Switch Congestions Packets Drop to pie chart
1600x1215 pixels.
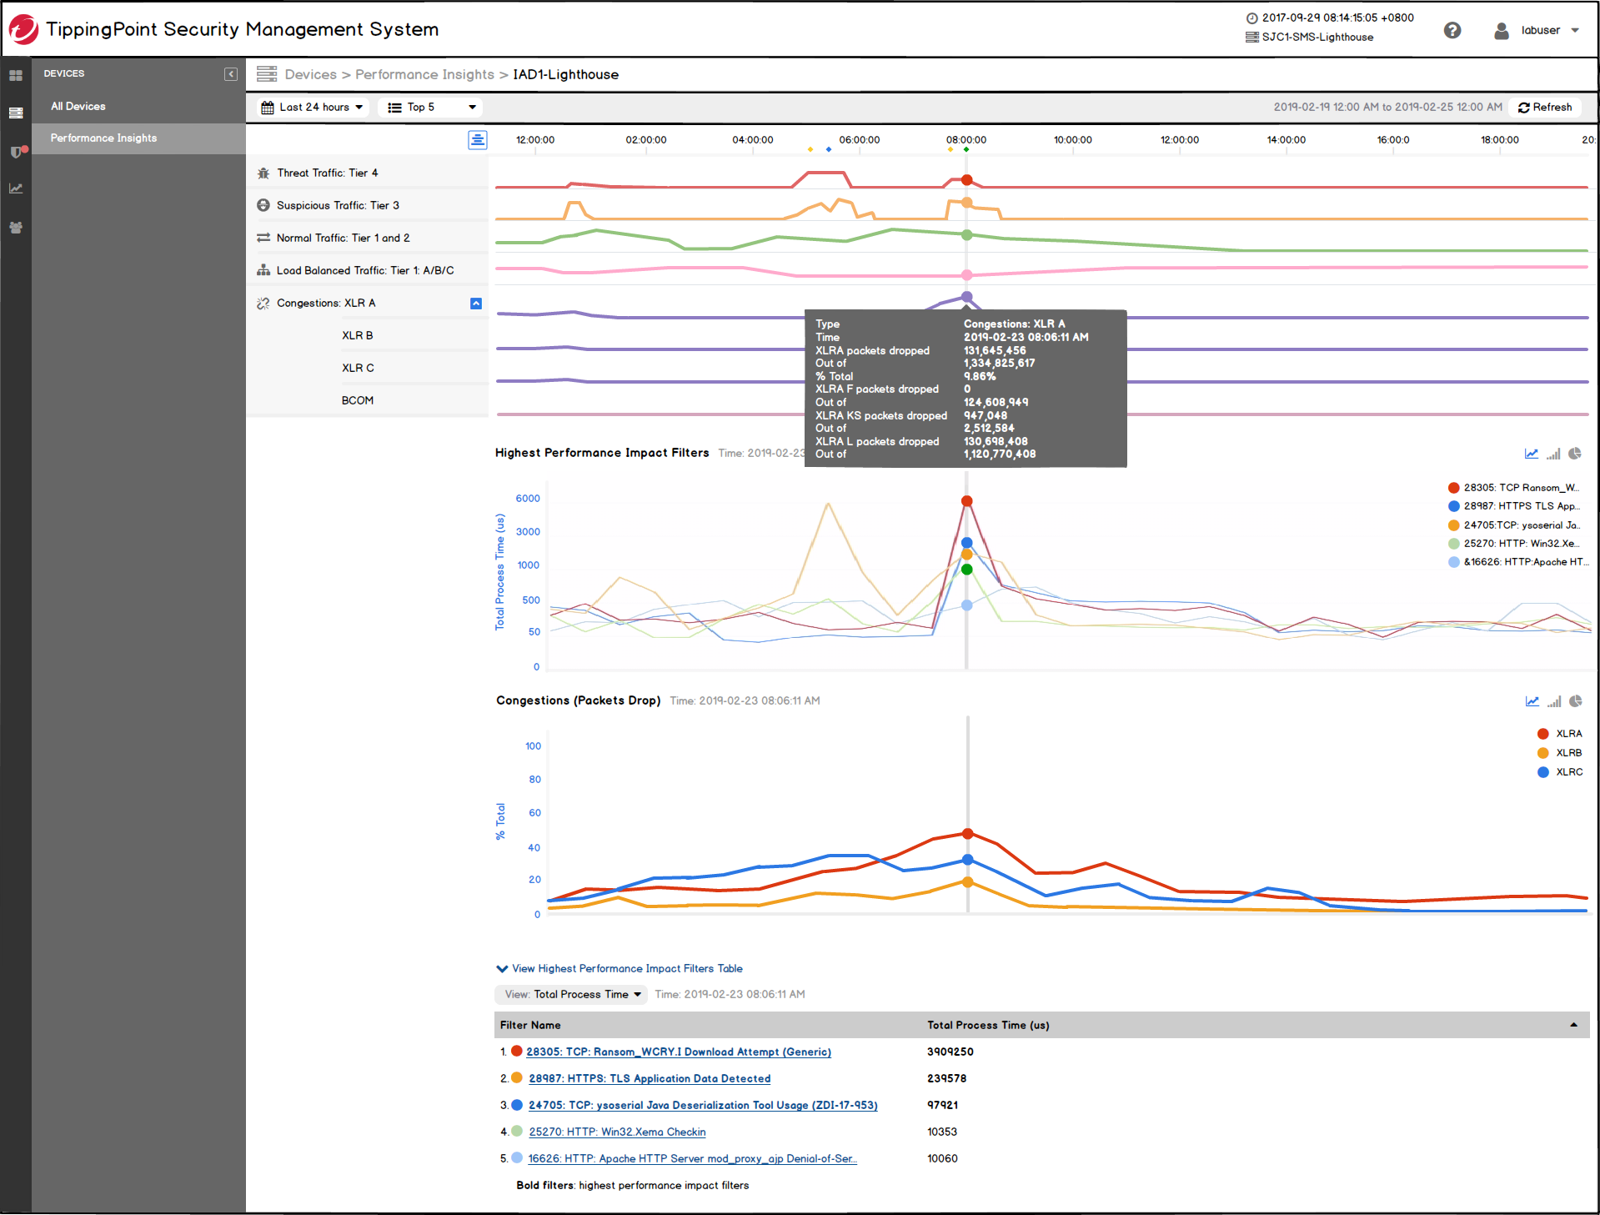pyautogui.click(x=1576, y=701)
